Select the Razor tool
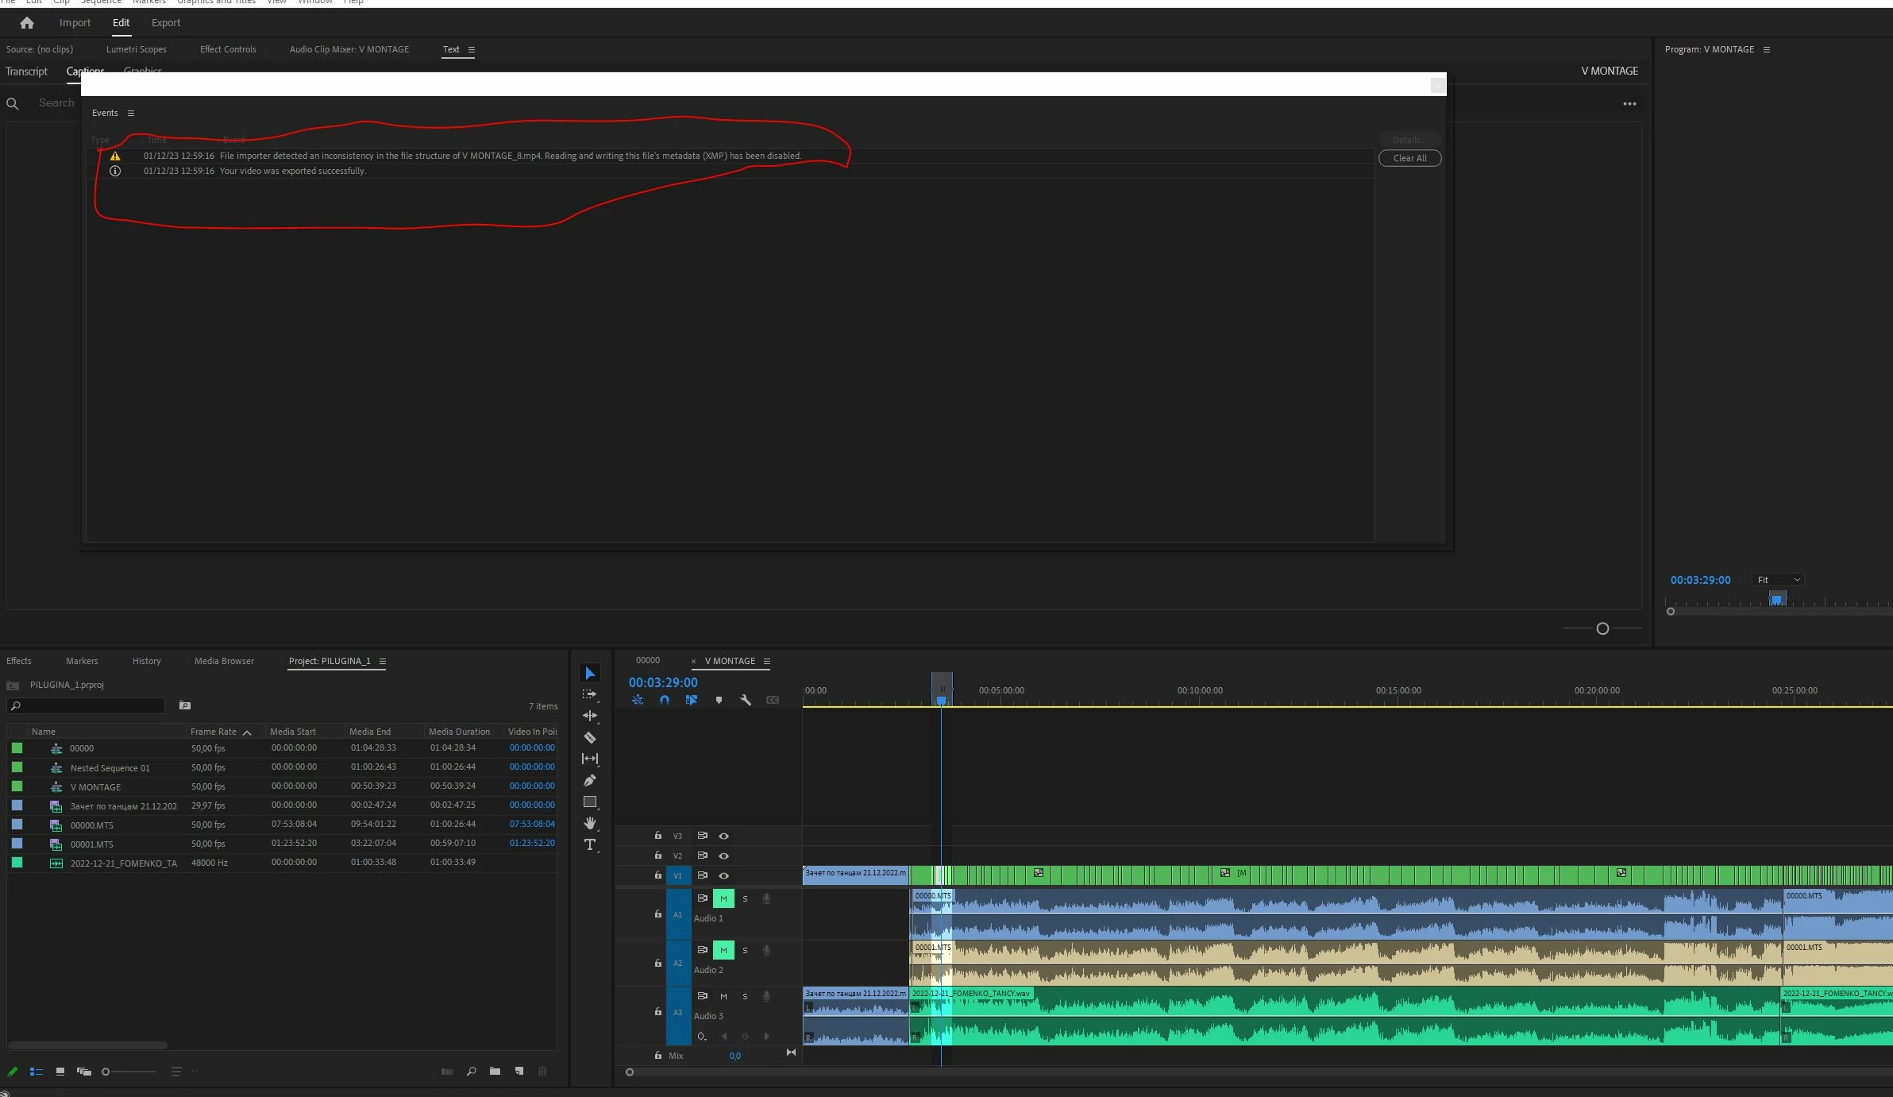 tap(590, 737)
